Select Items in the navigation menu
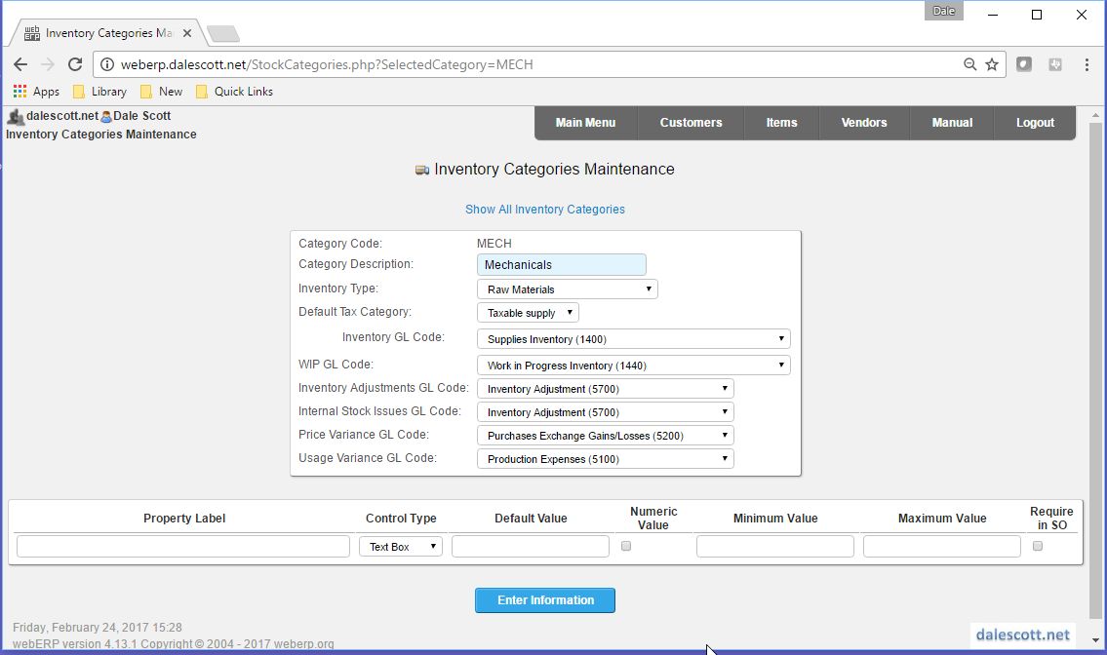The height and width of the screenshot is (655, 1107). [780, 123]
